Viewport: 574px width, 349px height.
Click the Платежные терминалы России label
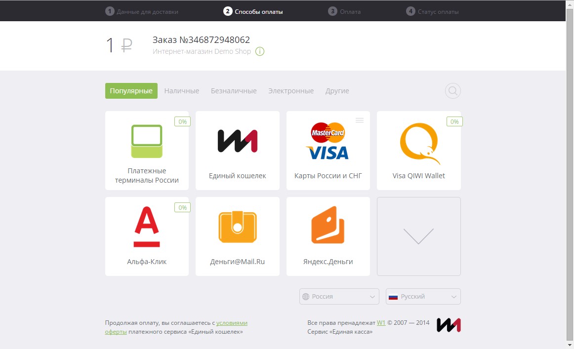147,175
